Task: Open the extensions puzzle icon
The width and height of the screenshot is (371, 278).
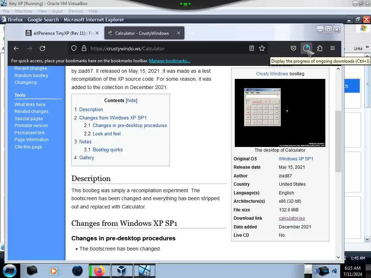Action: pyautogui.click(x=320, y=48)
